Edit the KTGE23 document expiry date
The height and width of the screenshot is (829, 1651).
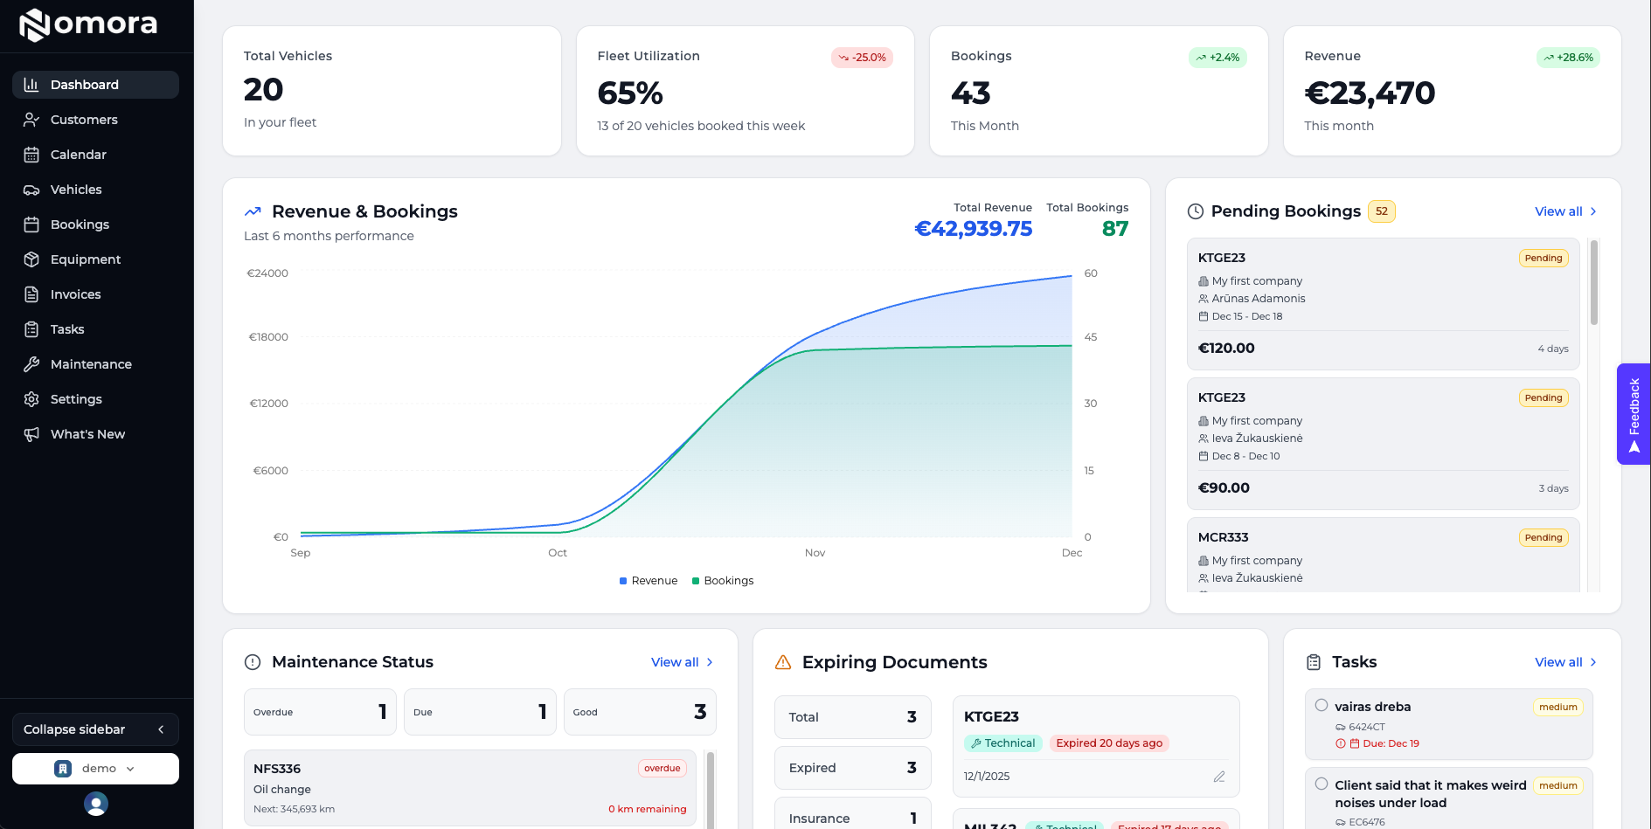[x=1219, y=777]
